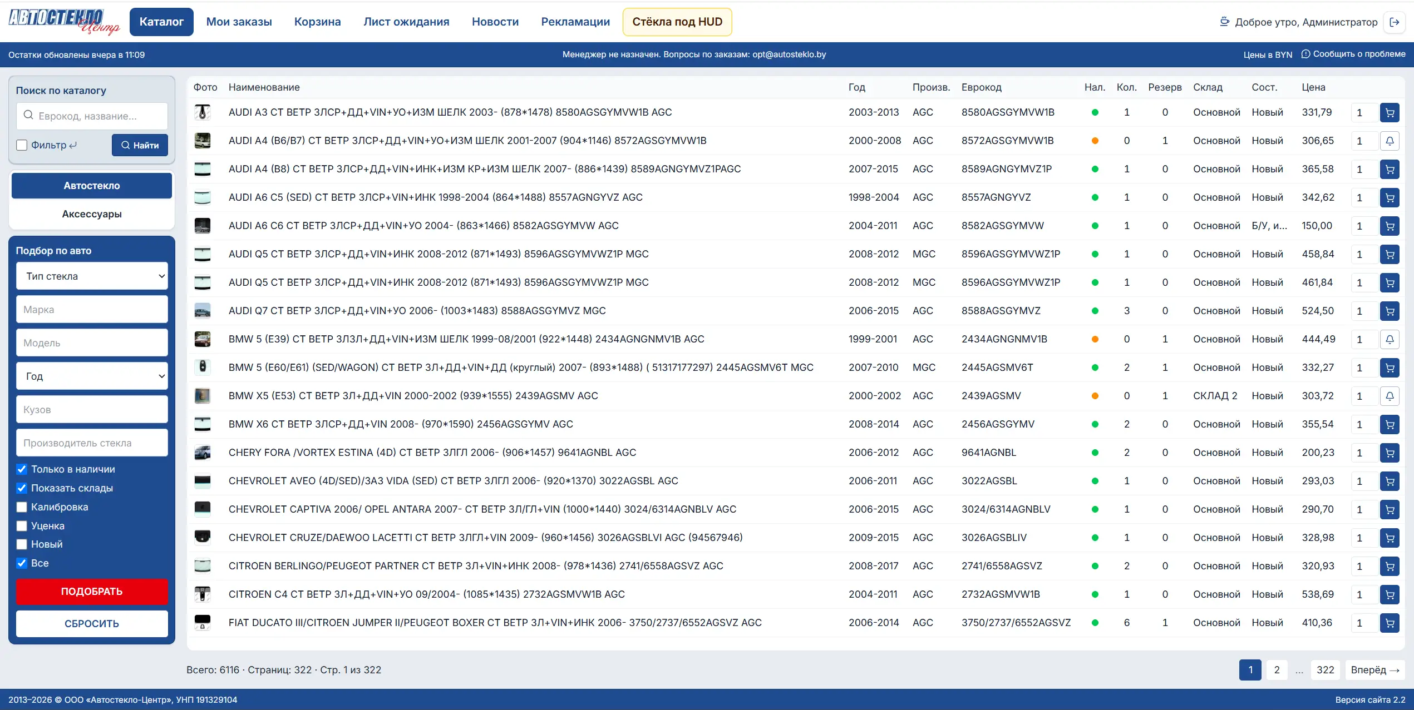The width and height of the screenshot is (1414, 710).
Task: Add CHEVROLET AVEO glass to cart
Action: (x=1390, y=481)
